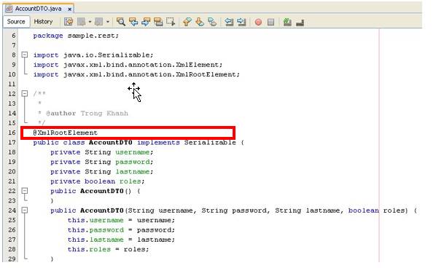436x268 pixels.
Task: Click the Forward navigation icon
Action: coord(98,22)
